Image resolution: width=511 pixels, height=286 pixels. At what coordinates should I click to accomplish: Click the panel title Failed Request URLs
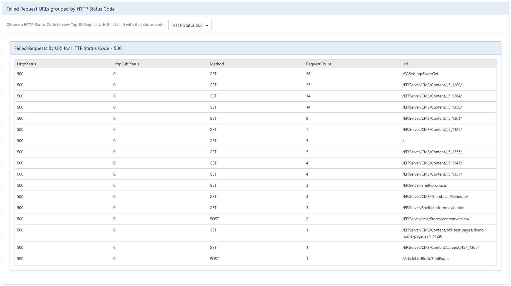pos(60,9)
